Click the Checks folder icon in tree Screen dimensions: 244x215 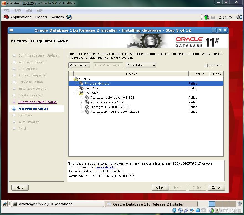76,79
